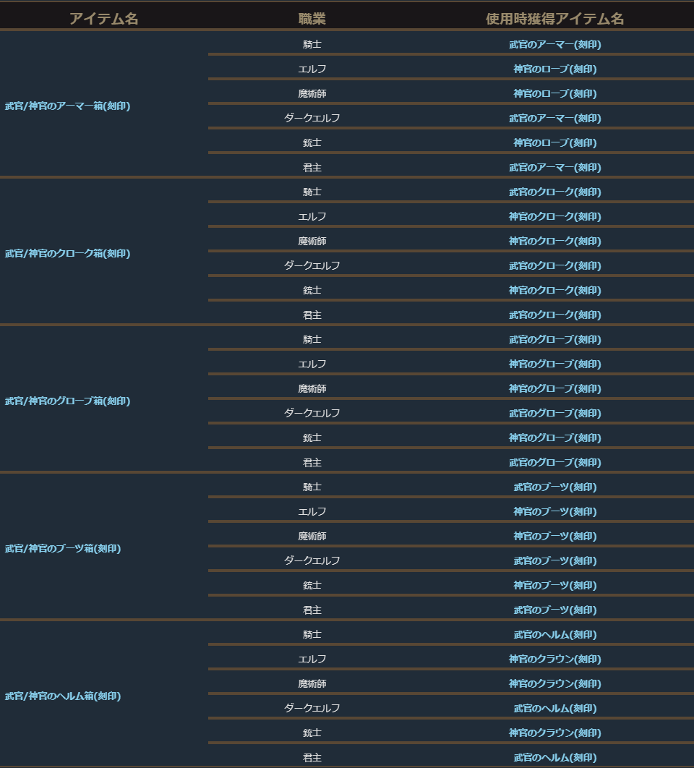Click 武官のアーマー(刻印) in the 騎士 row
Viewport: 694px width, 768px height.
point(554,45)
